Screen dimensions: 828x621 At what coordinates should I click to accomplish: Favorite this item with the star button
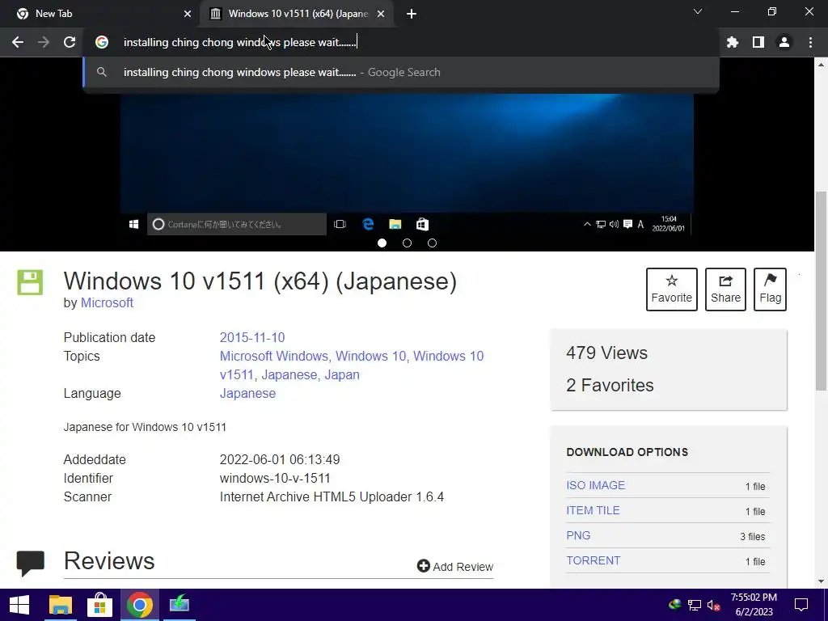click(x=672, y=289)
